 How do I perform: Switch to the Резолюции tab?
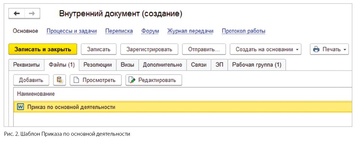tap(97, 65)
